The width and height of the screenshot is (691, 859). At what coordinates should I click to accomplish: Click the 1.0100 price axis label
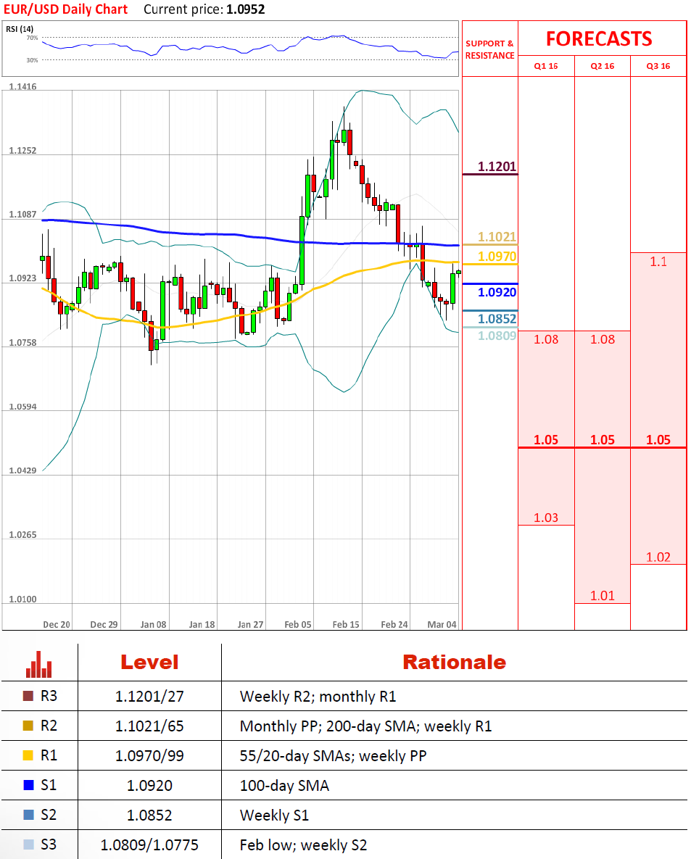23,599
